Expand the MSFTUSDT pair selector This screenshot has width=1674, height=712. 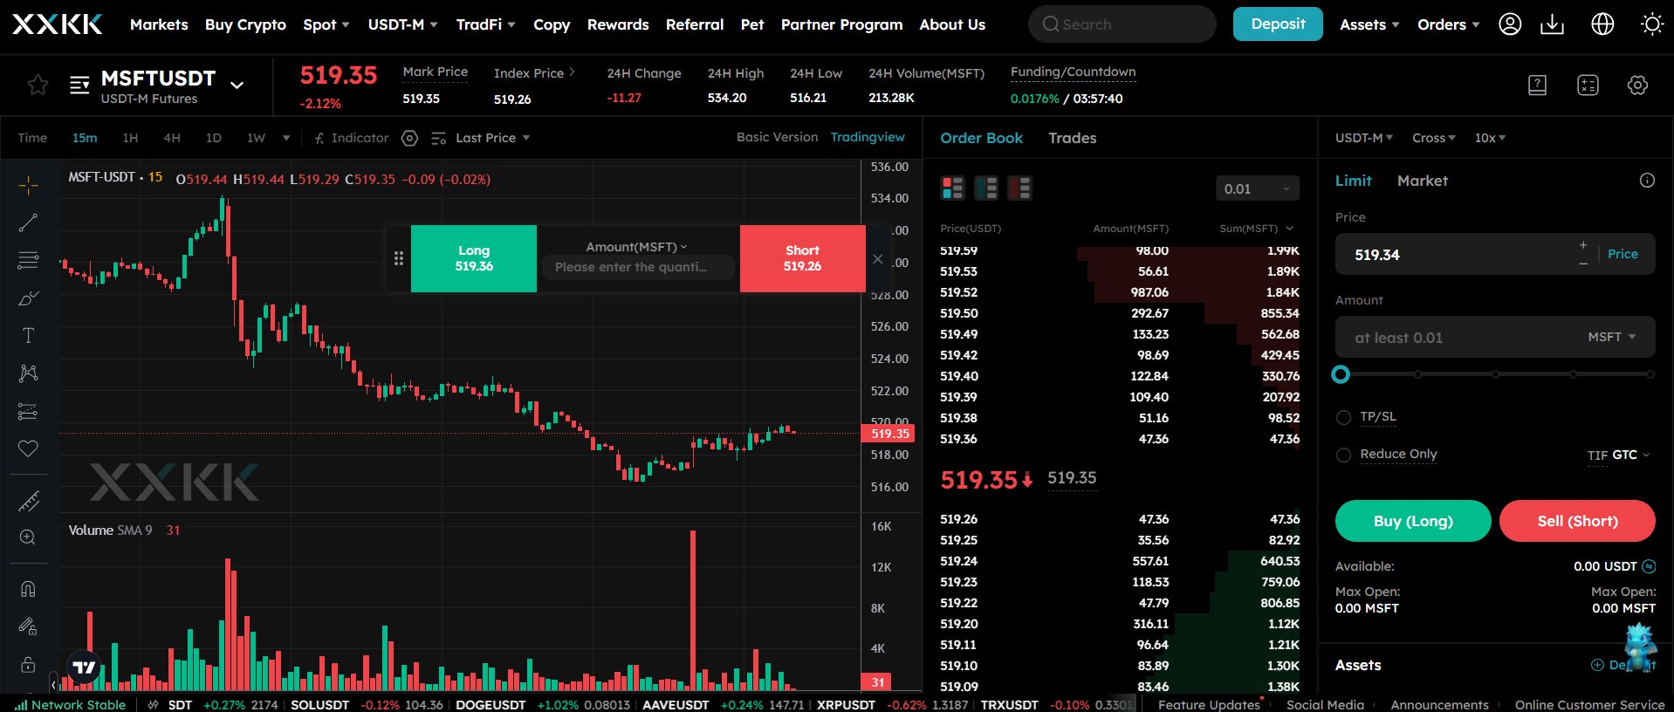(x=237, y=85)
